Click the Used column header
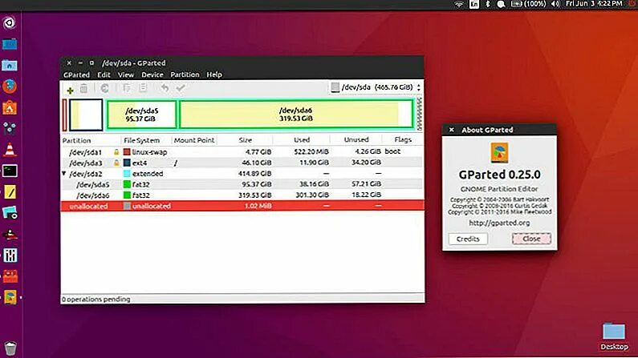The image size is (638, 358). pos(302,140)
